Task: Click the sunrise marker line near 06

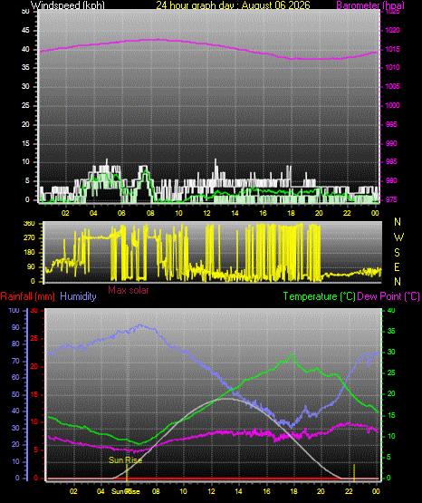Action: [127, 473]
